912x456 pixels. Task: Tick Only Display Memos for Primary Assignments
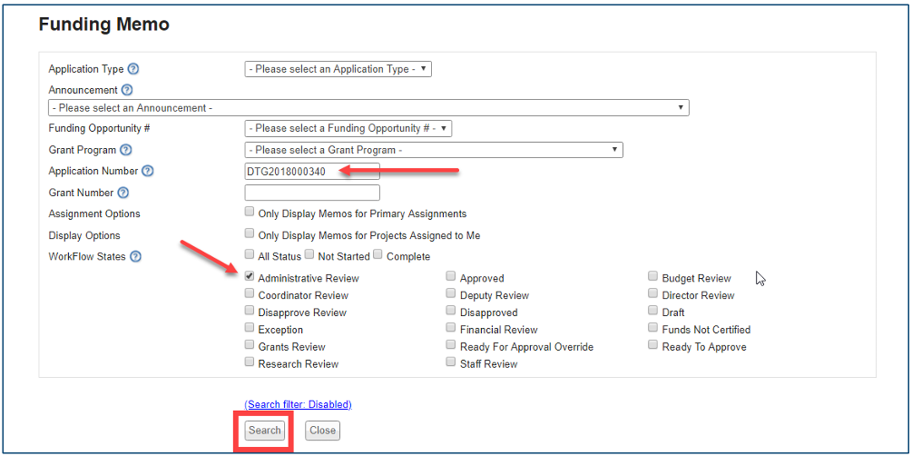tap(250, 213)
